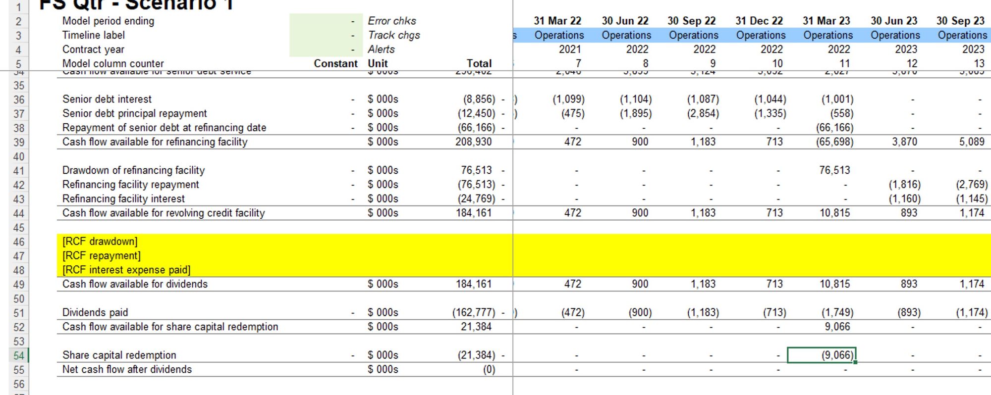This screenshot has height=395, width=991.
Task: Select the 'Share capital redemption' label
Action: click(x=119, y=355)
